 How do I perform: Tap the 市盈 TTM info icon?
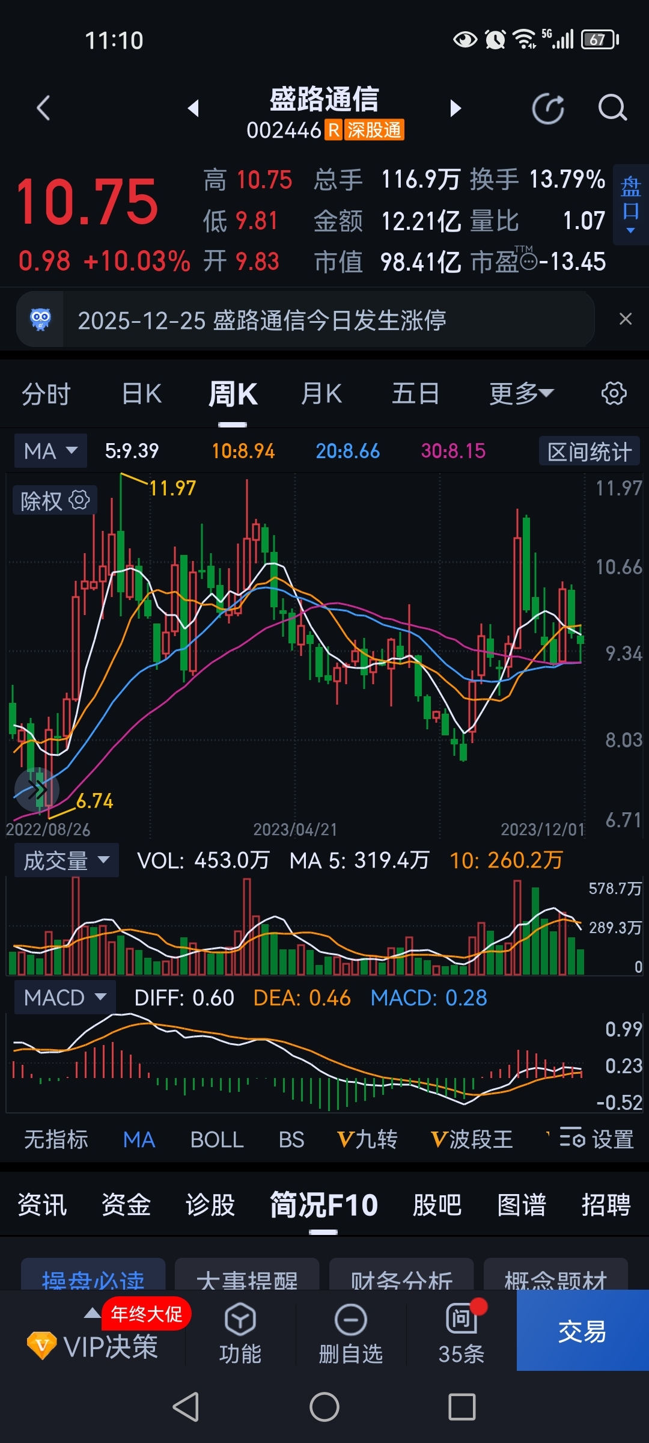528,262
